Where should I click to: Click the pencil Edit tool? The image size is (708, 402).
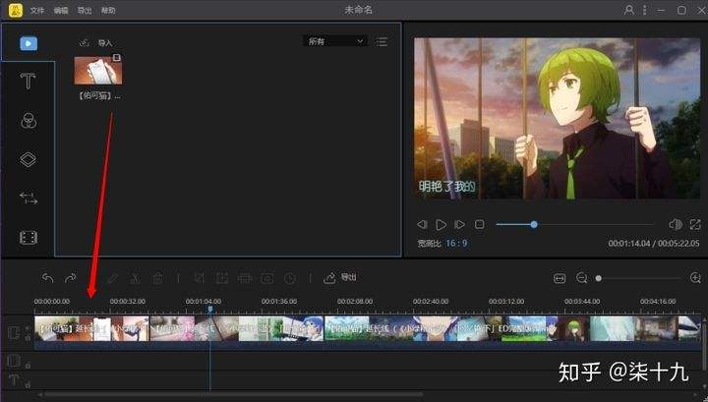tap(113, 278)
